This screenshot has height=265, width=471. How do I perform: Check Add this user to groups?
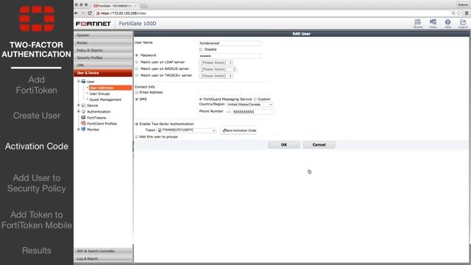coord(137,137)
